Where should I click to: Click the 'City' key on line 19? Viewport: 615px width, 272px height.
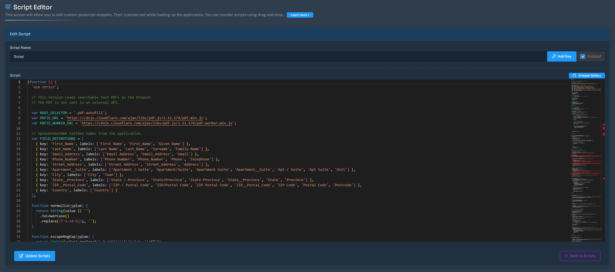[57, 175]
